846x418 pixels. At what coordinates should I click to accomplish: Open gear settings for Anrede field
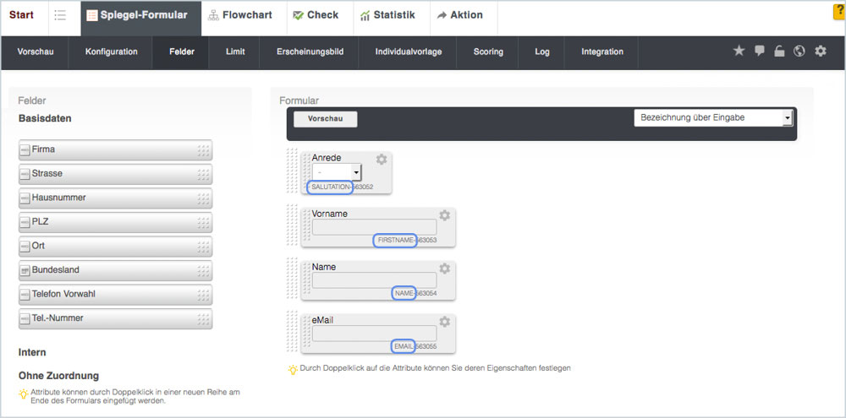click(382, 160)
